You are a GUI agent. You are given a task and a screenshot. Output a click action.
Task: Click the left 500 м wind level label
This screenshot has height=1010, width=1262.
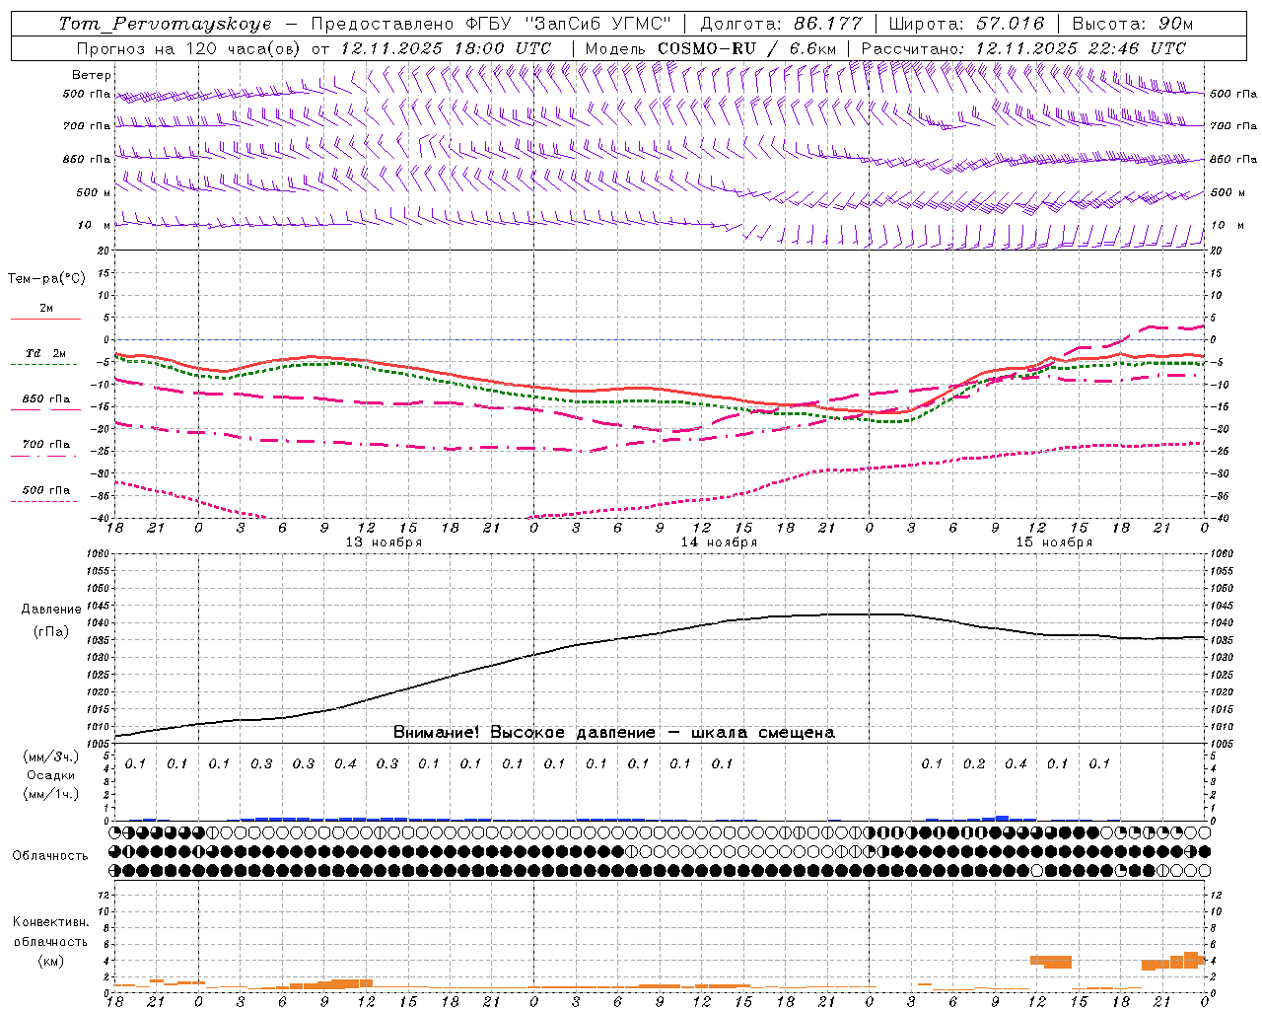(x=94, y=192)
